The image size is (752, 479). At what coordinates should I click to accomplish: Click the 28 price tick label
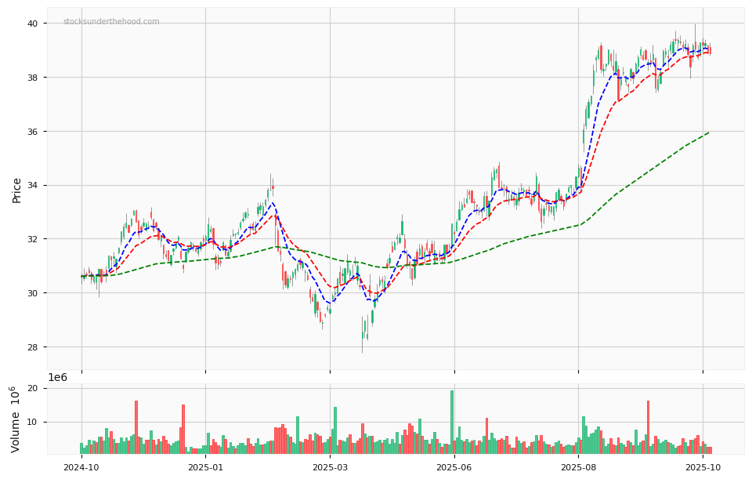pyautogui.click(x=32, y=347)
